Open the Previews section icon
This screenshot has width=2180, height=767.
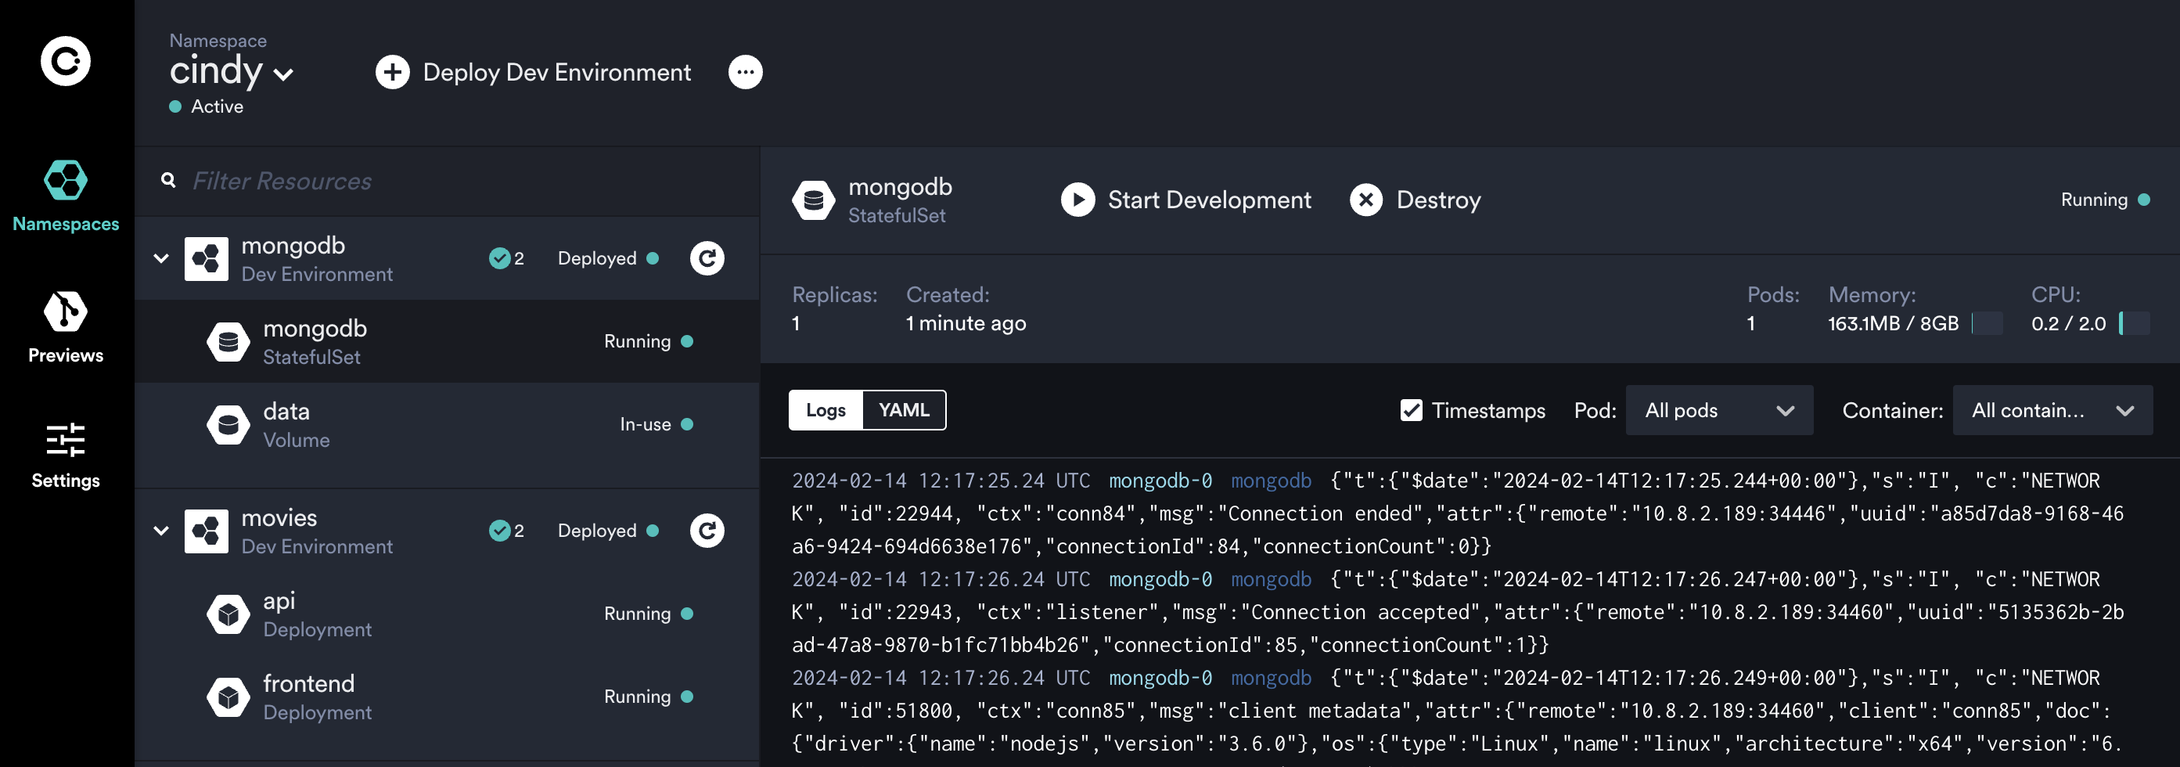[65, 311]
